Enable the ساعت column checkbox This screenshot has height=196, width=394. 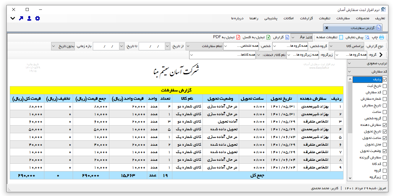(x=385, y=112)
